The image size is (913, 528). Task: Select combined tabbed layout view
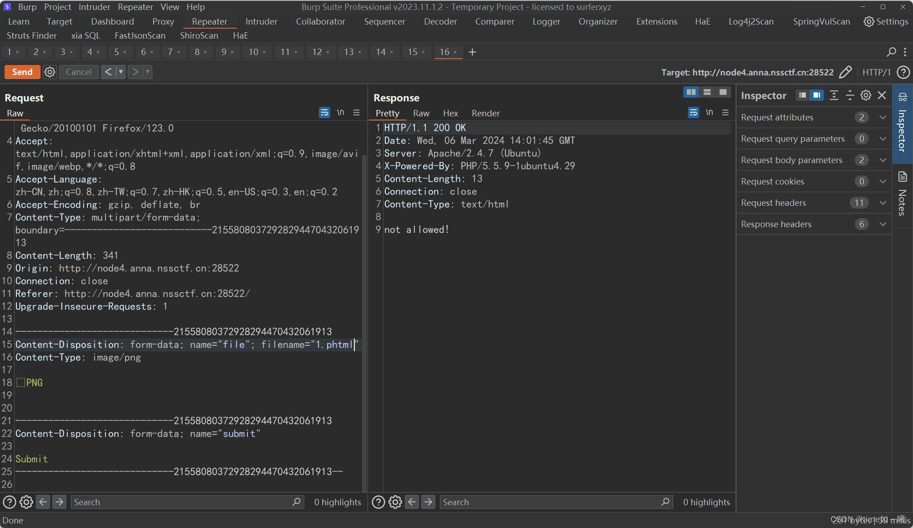(723, 92)
